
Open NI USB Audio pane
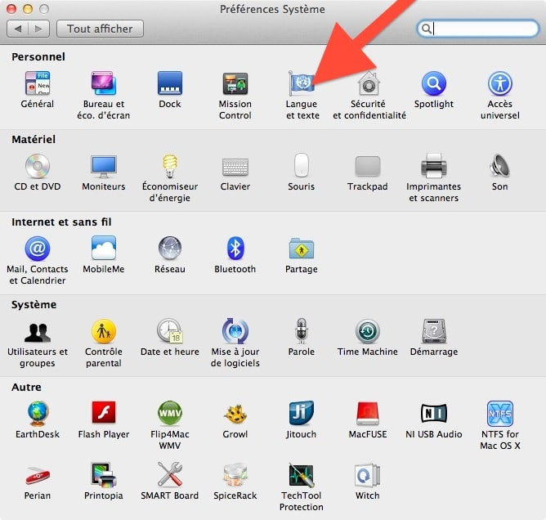[434, 414]
